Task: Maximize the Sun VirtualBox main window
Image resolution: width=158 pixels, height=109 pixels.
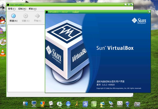Action: [x=128, y=5]
